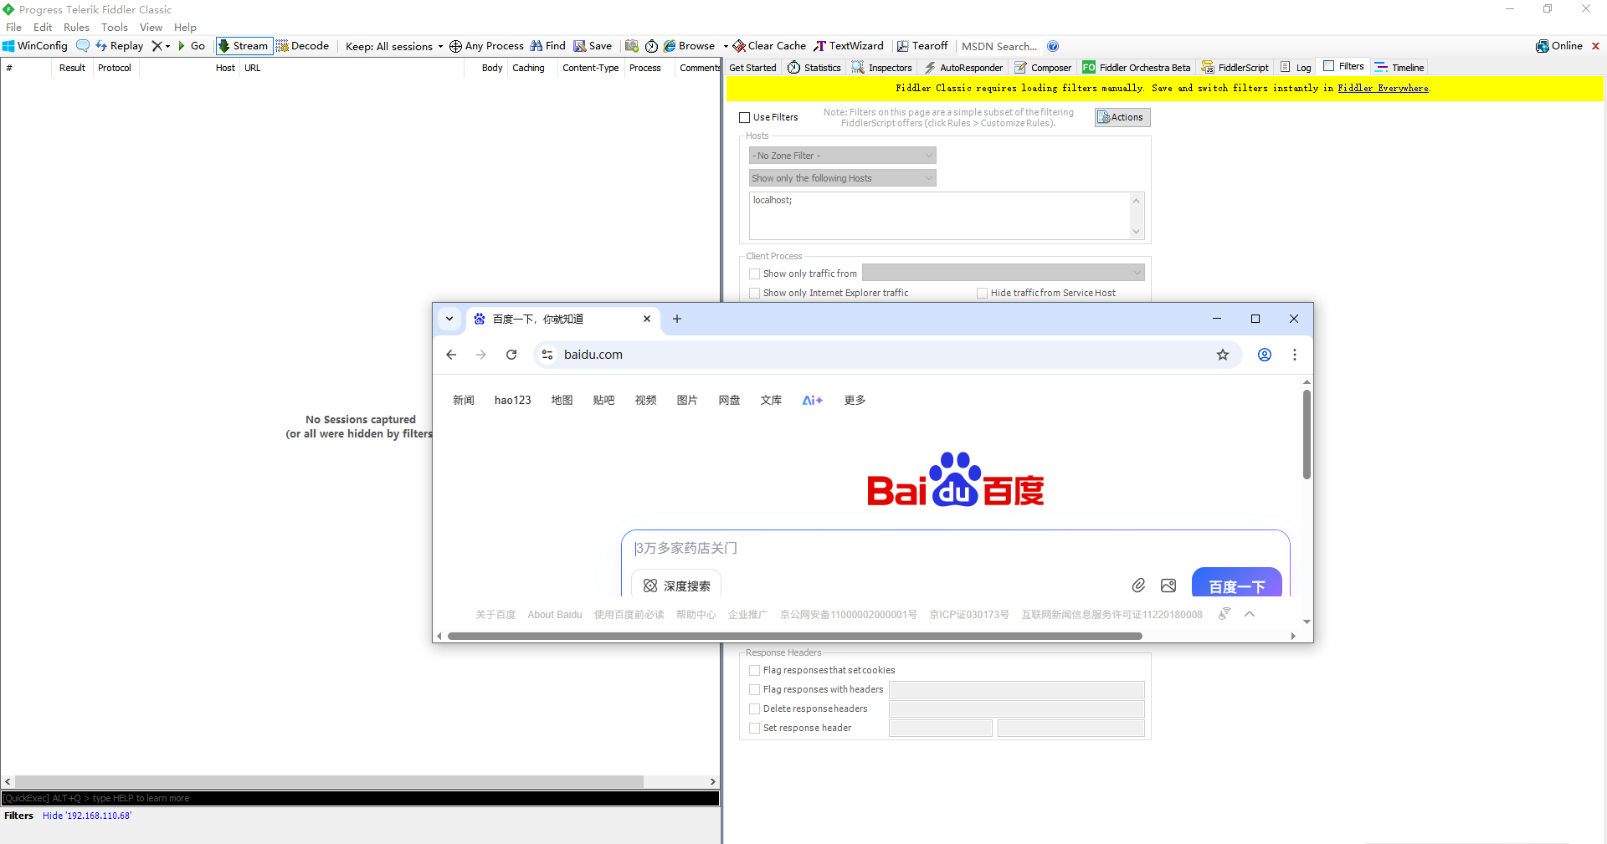Open WinConfig settings
Screen dimensions: 1607x844
pos(33,46)
